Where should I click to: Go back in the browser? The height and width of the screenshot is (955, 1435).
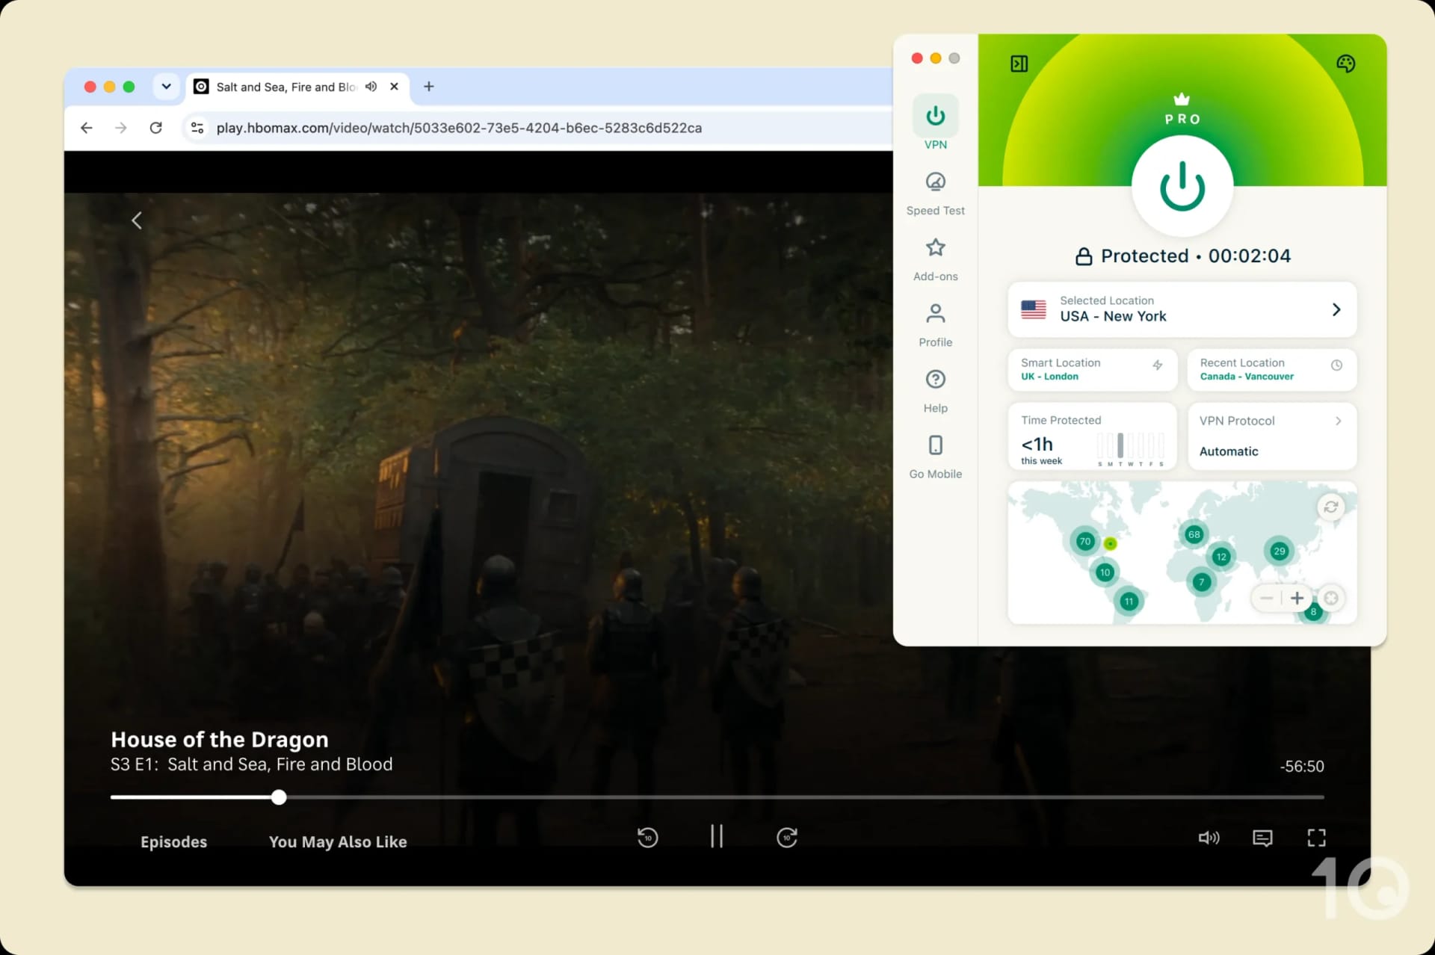[x=87, y=128]
